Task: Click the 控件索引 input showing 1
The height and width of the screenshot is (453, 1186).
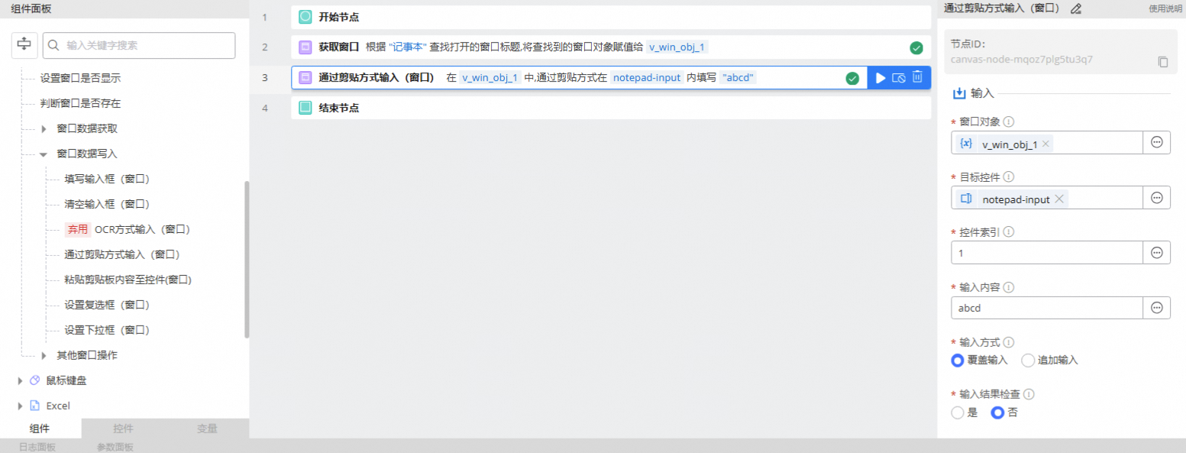Action: coord(1047,253)
